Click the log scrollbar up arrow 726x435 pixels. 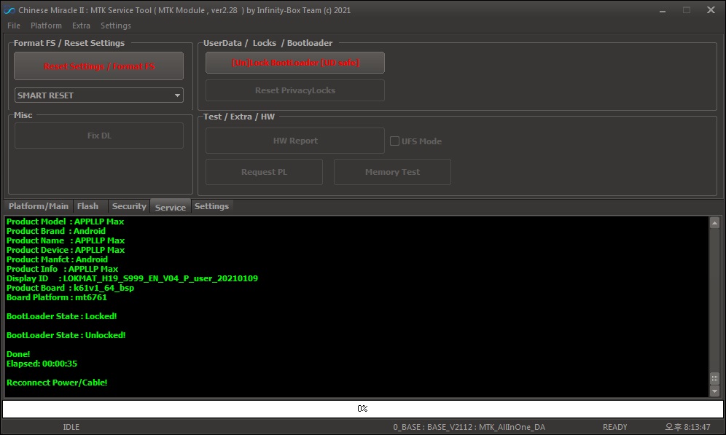(x=714, y=223)
